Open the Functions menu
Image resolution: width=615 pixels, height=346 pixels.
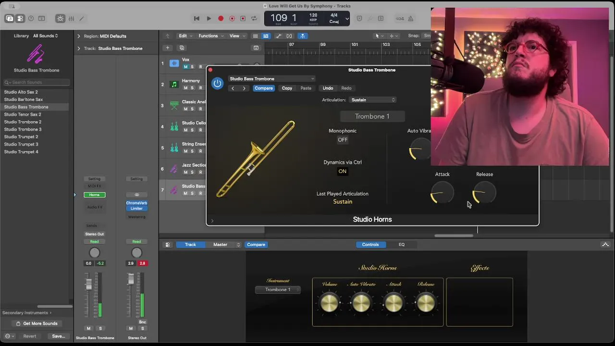pos(210,36)
